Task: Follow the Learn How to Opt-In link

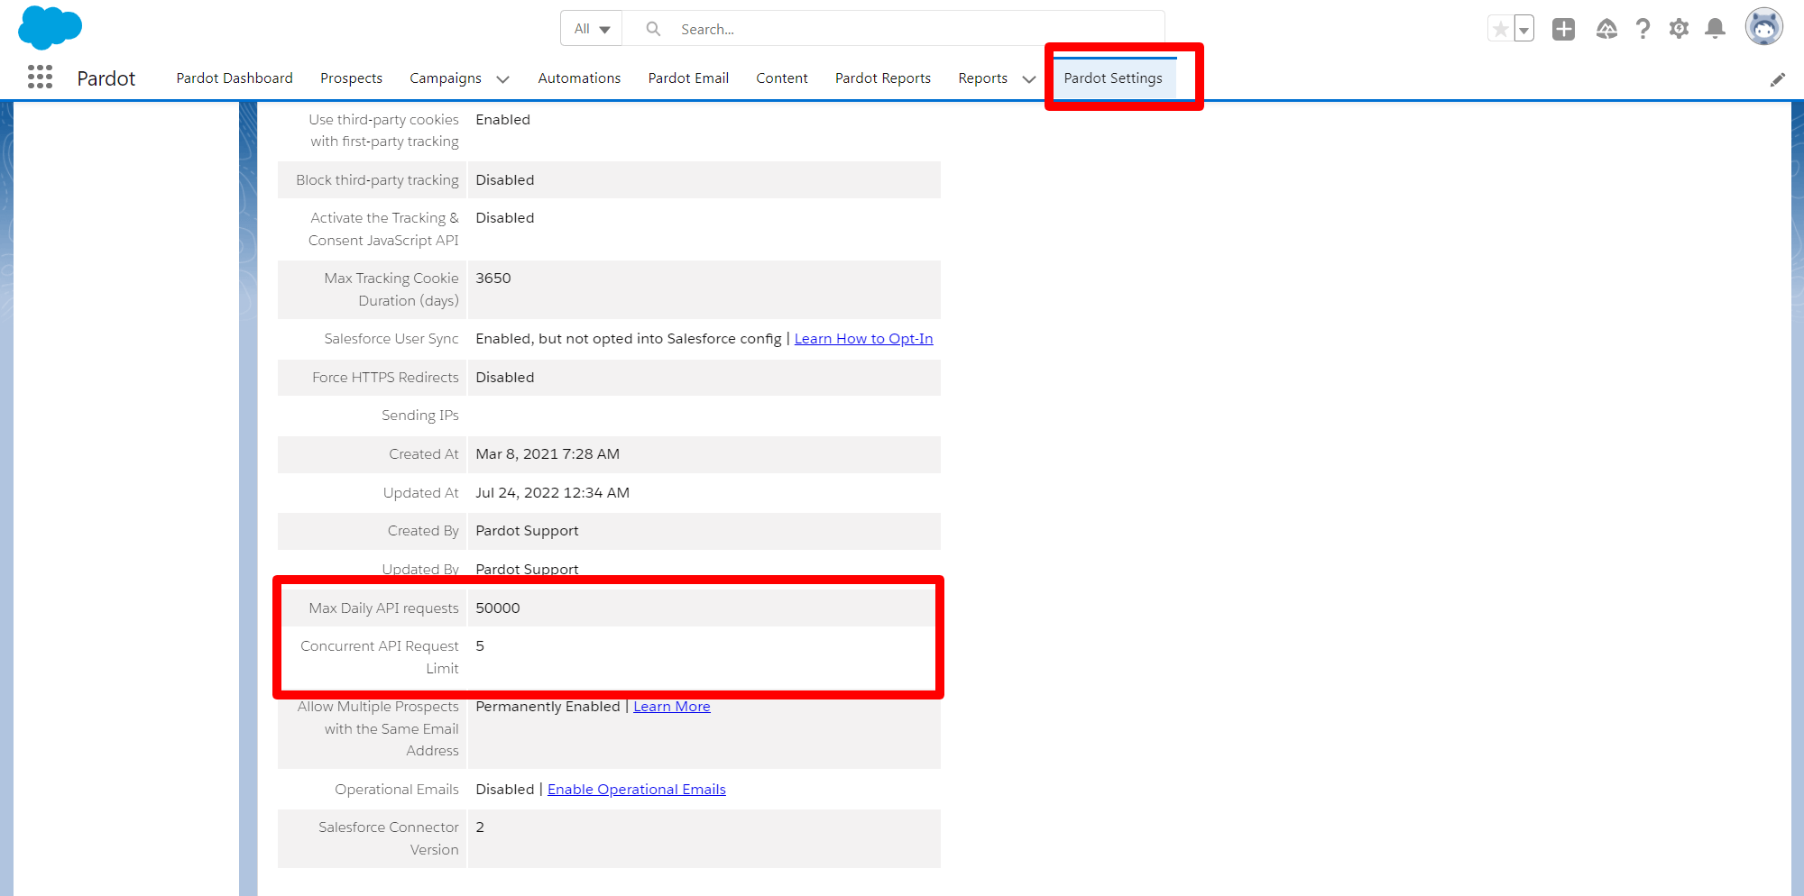Action: pos(863,339)
